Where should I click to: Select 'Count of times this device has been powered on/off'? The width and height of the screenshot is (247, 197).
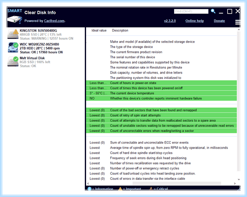click(x=161, y=88)
